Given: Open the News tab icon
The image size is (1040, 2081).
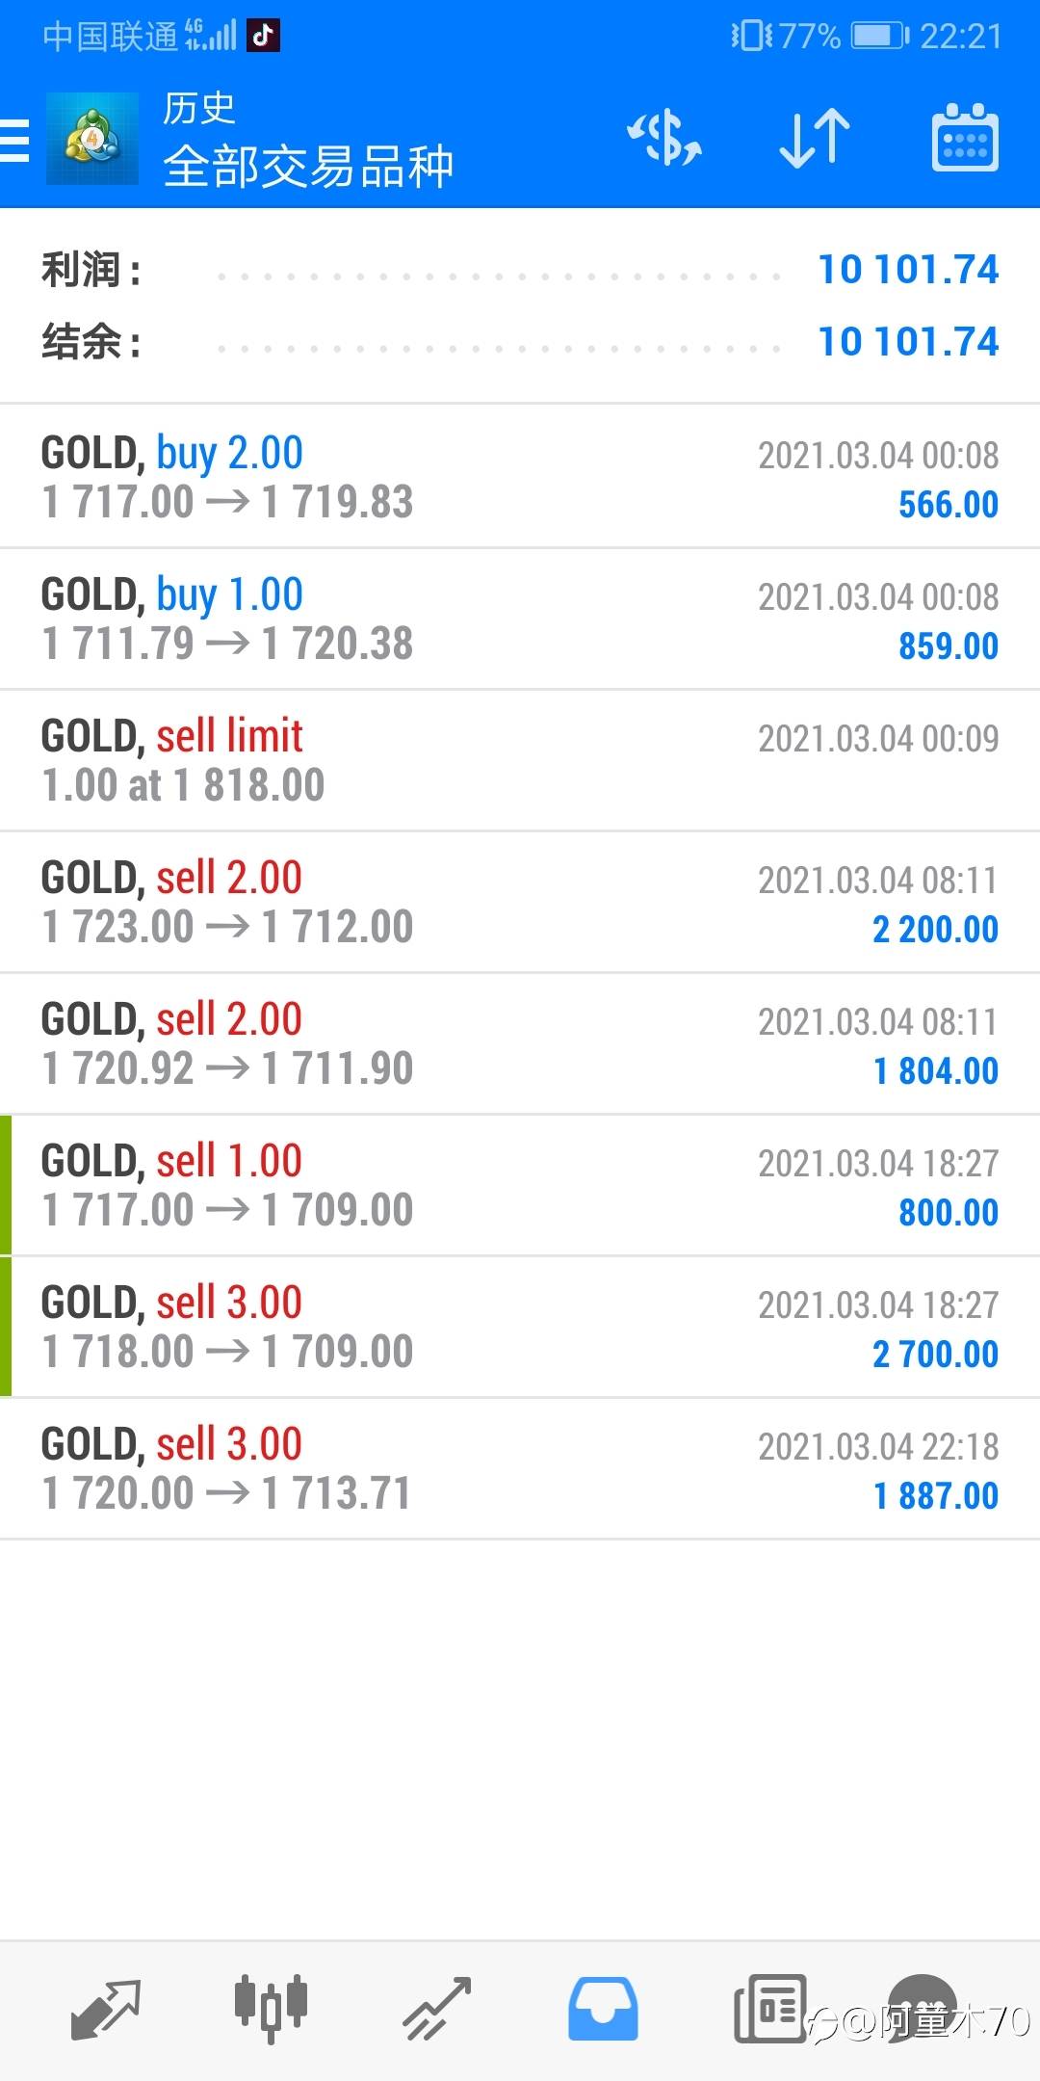Looking at the screenshot, I should tap(769, 2010).
